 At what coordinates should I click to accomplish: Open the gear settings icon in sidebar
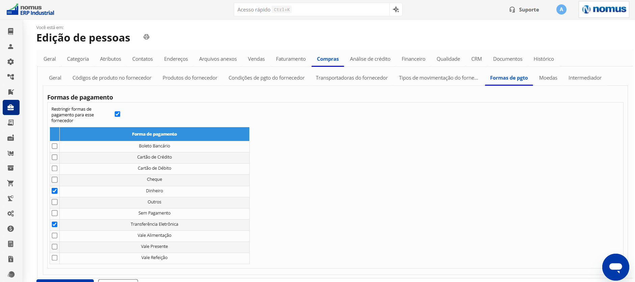pos(11,62)
